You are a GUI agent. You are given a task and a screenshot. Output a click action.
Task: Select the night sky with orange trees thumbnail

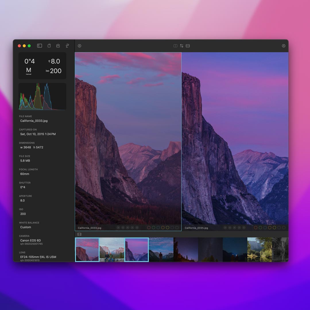pyautogui.click(x=186, y=250)
